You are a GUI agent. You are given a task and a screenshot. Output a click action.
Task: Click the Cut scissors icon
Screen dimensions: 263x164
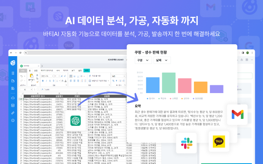point(37,75)
